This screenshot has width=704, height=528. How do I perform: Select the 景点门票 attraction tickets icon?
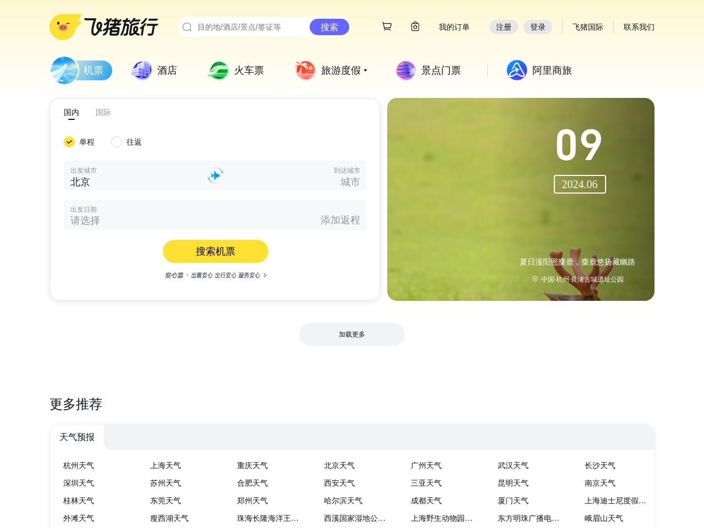tap(405, 70)
